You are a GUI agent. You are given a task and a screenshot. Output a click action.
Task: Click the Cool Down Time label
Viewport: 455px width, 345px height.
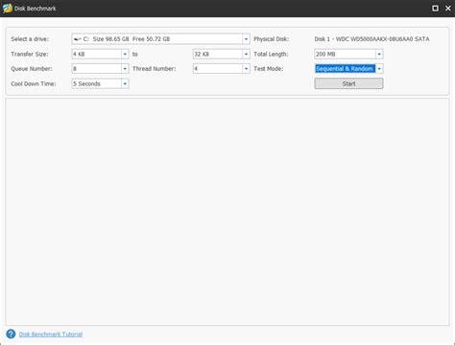(34, 83)
